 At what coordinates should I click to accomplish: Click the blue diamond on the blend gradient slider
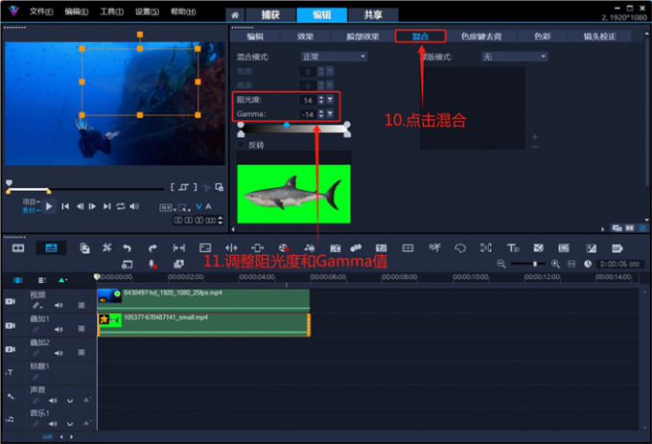(x=286, y=125)
